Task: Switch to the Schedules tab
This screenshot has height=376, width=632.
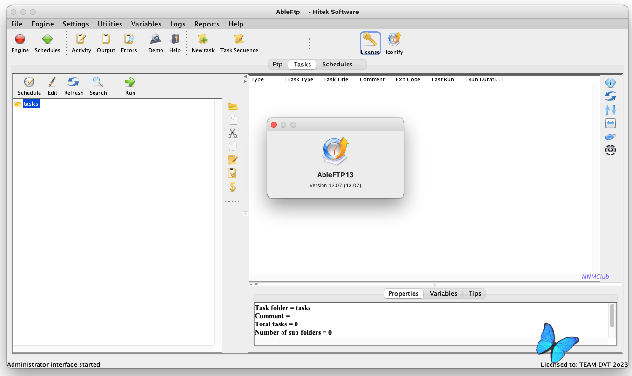Action: (337, 65)
